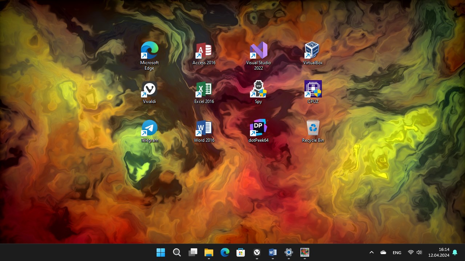Switch to the colorful picture app in the taskbar
The image size is (465, 261).
(304, 252)
